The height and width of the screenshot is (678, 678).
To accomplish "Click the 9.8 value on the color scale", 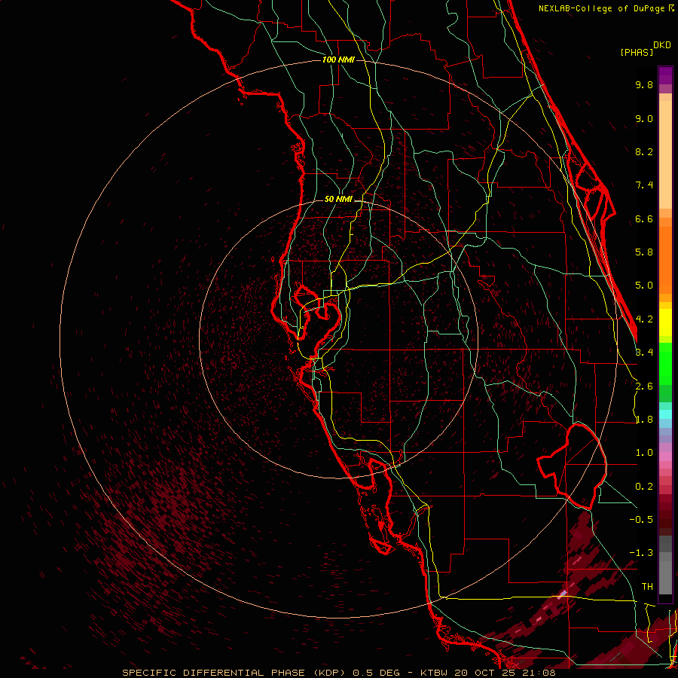I will click(x=644, y=84).
